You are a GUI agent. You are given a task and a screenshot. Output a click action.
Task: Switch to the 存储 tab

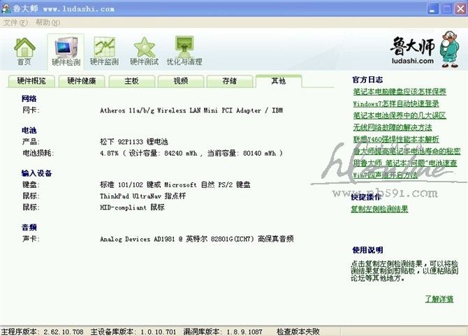(230, 81)
